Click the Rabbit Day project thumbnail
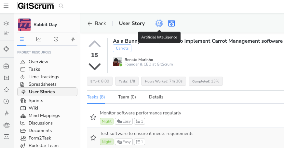This screenshot has height=148, width=284. point(24,25)
